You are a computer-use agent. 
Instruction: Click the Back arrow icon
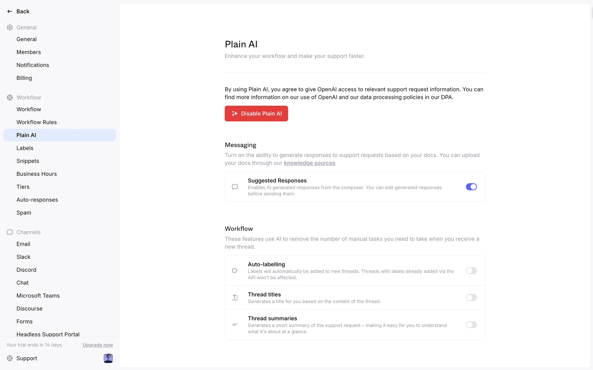(x=10, y=11)
